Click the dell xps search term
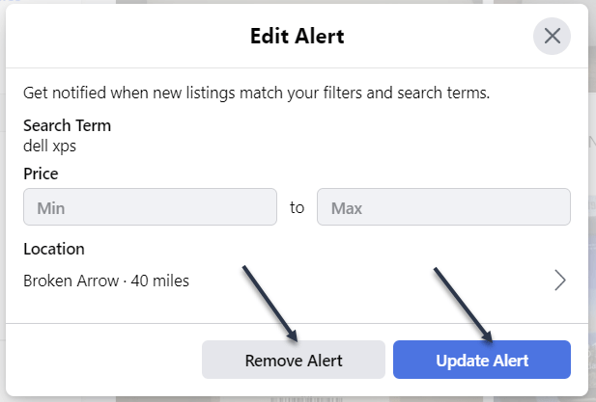The image size is (596, 402). coord(49,147)
